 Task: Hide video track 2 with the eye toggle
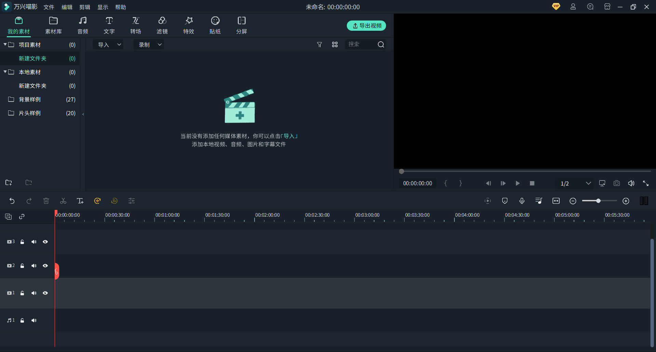coord(45,266)
